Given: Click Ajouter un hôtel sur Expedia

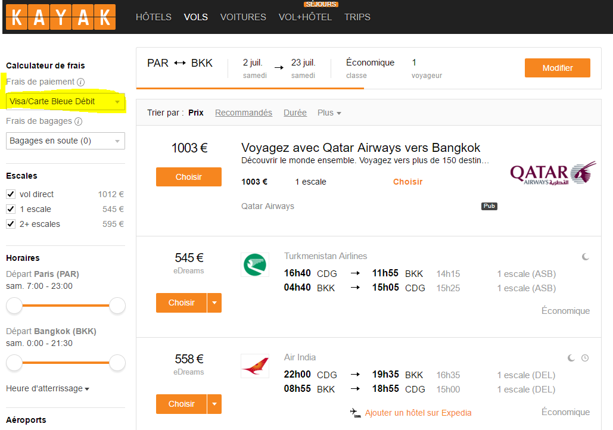Looking at the screenshot, I should tap(418, 413).
